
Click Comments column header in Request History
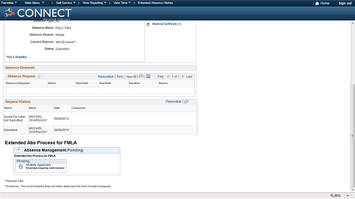pyautogui.click(x=79, y=108)
